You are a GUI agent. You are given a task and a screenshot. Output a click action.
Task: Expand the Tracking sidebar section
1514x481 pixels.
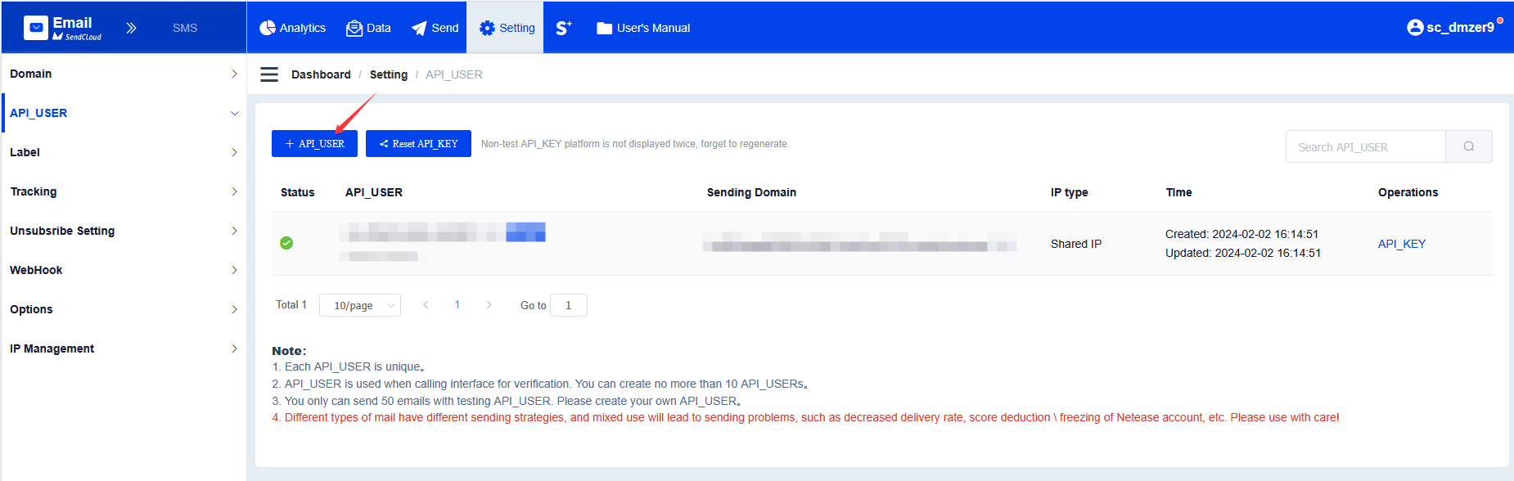click(x=123, y=191)
